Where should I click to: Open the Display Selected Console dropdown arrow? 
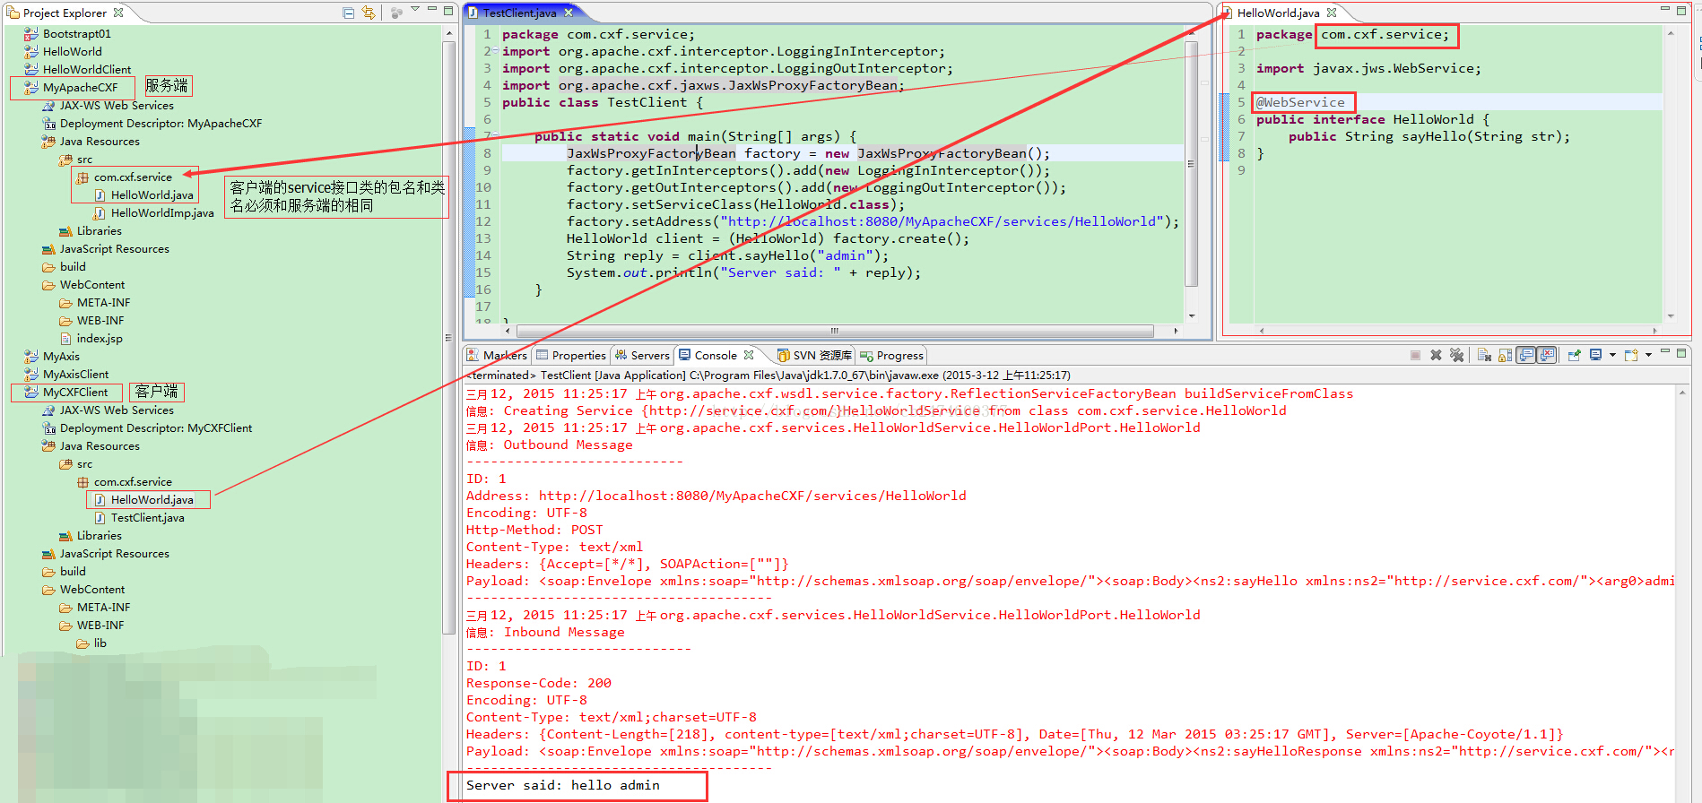[1612, 356]
